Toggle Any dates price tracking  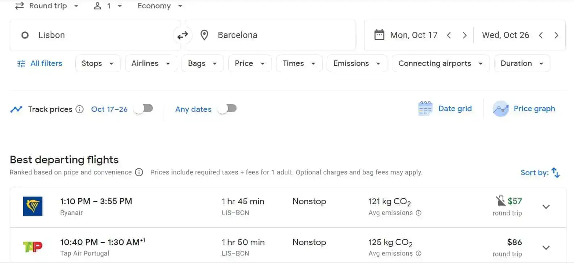tap(227, 109)
